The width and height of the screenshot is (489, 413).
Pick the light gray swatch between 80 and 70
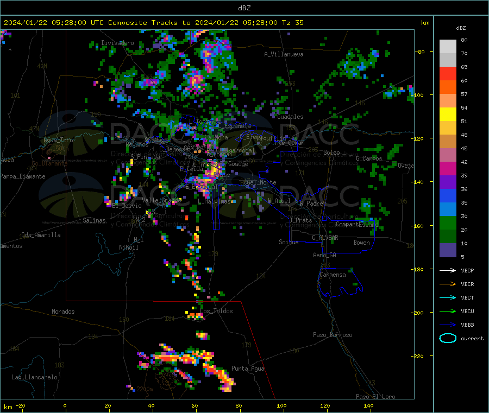448,47
